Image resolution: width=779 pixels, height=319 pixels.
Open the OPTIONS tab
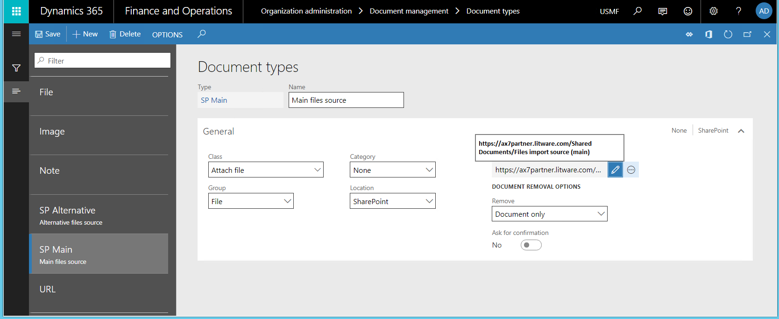167,35
